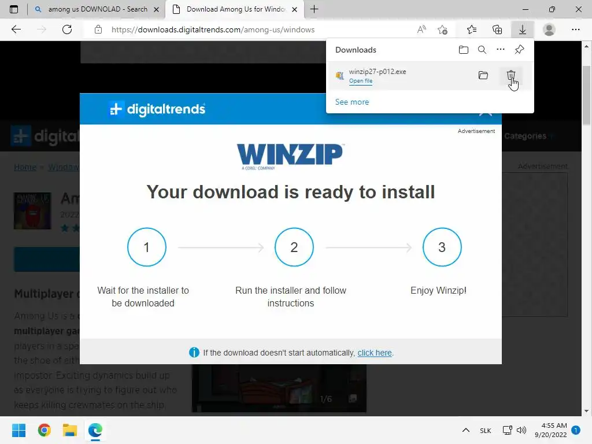Click the WinZip logo in the advertisement
592x444 pixels.
[290, 156]
